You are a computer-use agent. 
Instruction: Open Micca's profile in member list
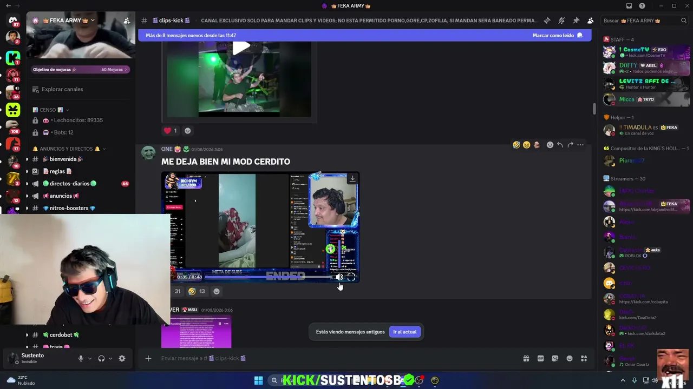[x=646, y=99]
